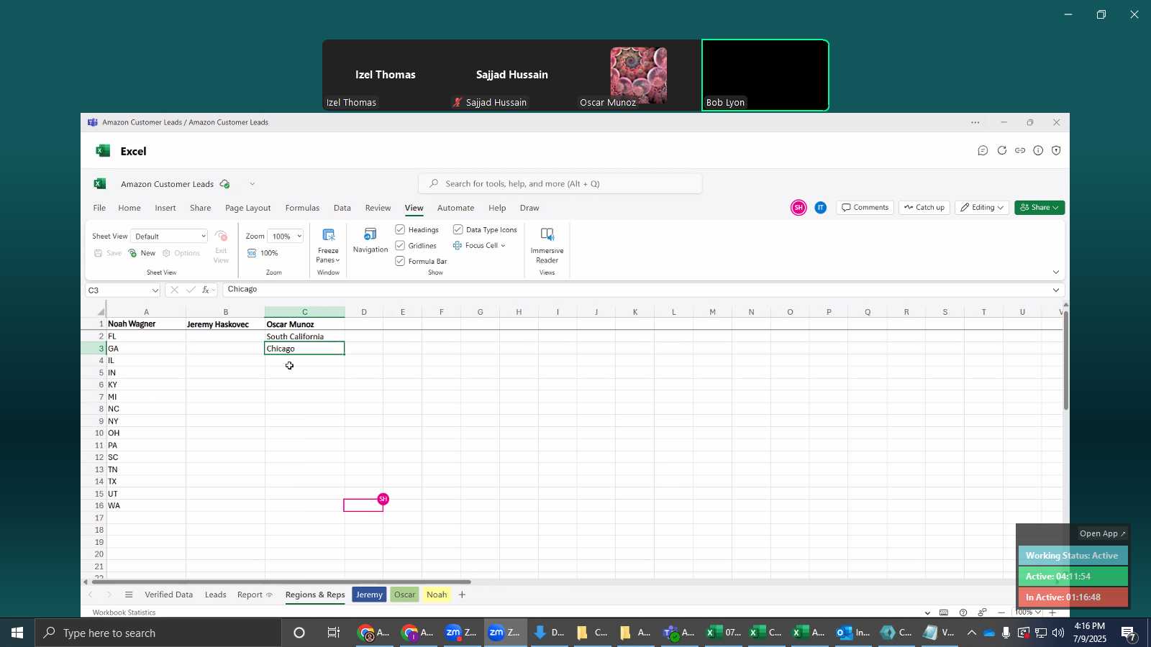Toggle the Formula Bar checkbox
The width and height of the screenshot is (1151, 647).
400,261
